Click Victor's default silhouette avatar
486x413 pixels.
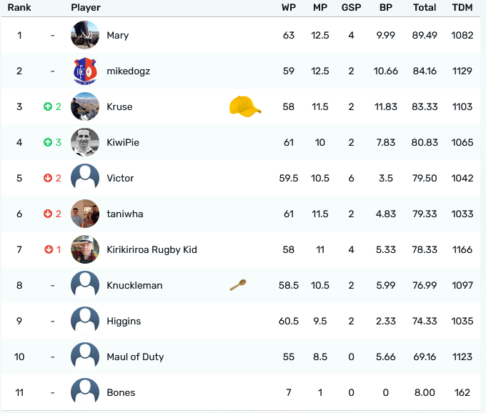(85, 178)
